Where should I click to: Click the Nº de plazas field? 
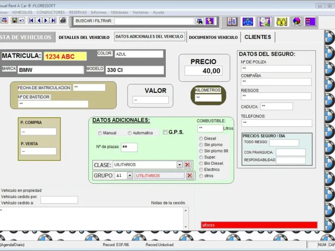(x=129, y=147)
